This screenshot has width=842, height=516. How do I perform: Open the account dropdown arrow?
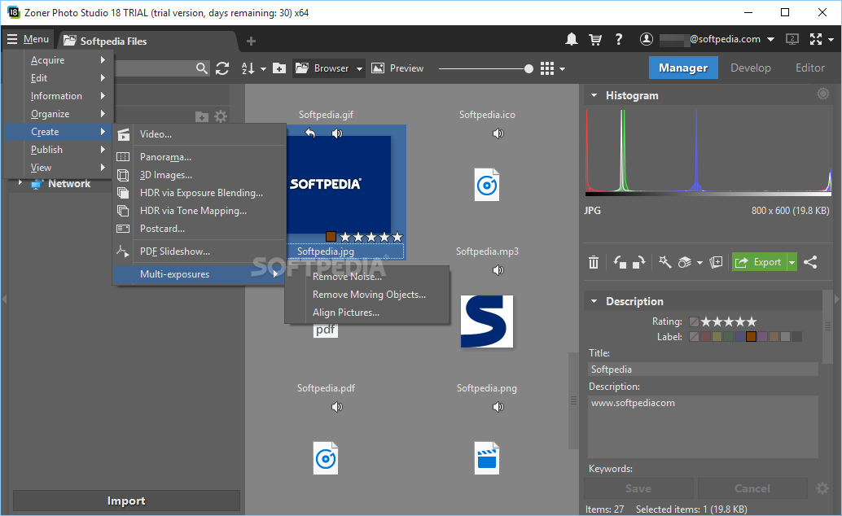pos(770,39)
